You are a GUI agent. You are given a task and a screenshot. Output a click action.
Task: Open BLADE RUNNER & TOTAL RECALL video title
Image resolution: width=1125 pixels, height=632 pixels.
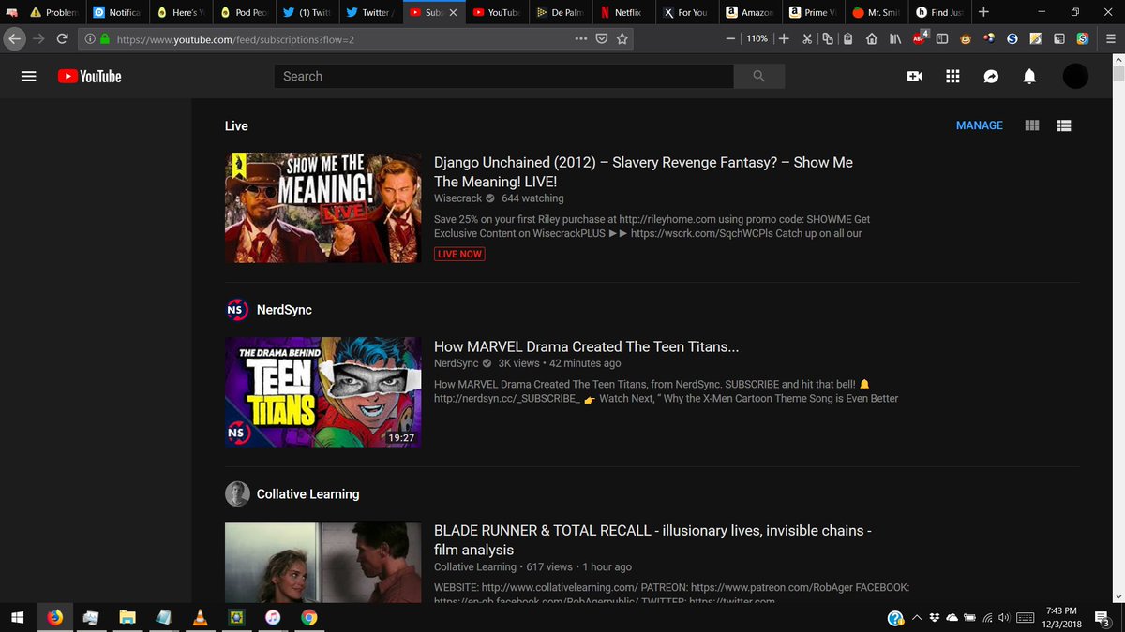click(653, 539)
